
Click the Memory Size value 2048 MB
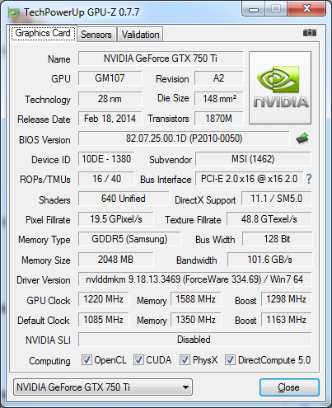pos(116,260)
